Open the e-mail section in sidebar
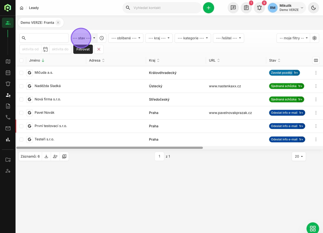 (x=8, y=128)
